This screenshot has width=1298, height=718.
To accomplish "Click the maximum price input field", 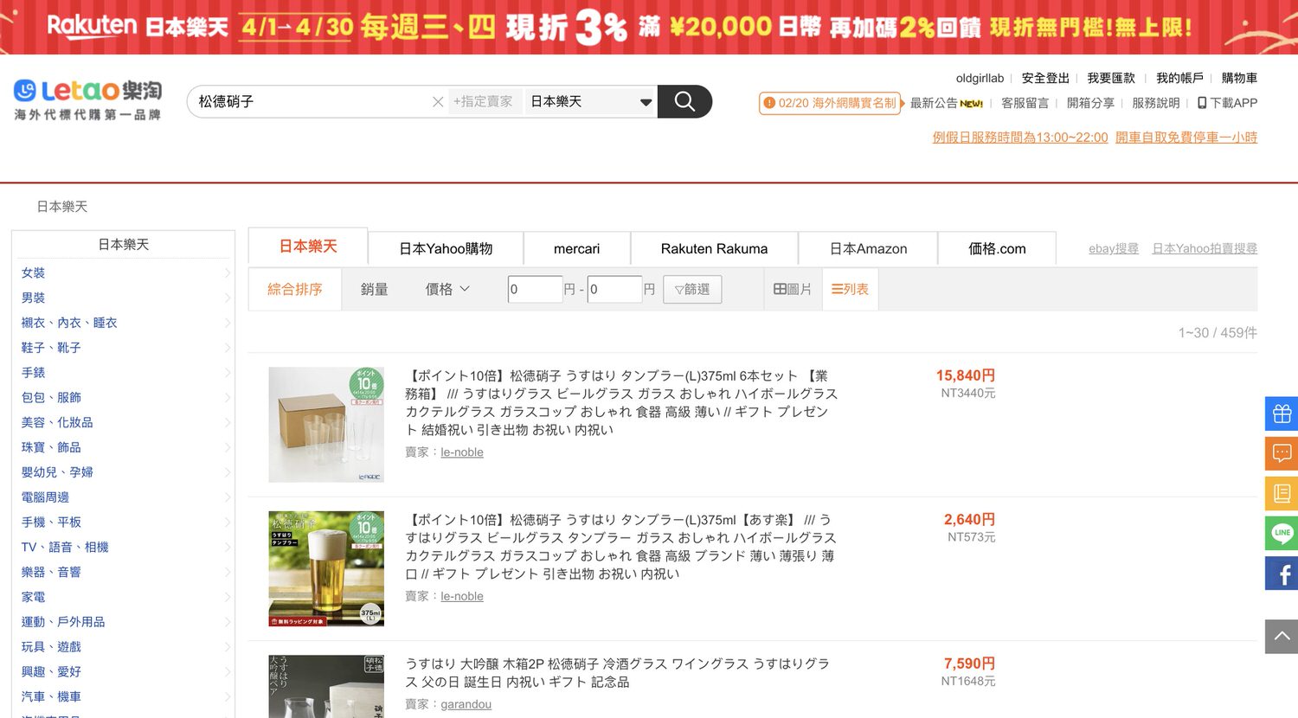I will coord(614,289).
